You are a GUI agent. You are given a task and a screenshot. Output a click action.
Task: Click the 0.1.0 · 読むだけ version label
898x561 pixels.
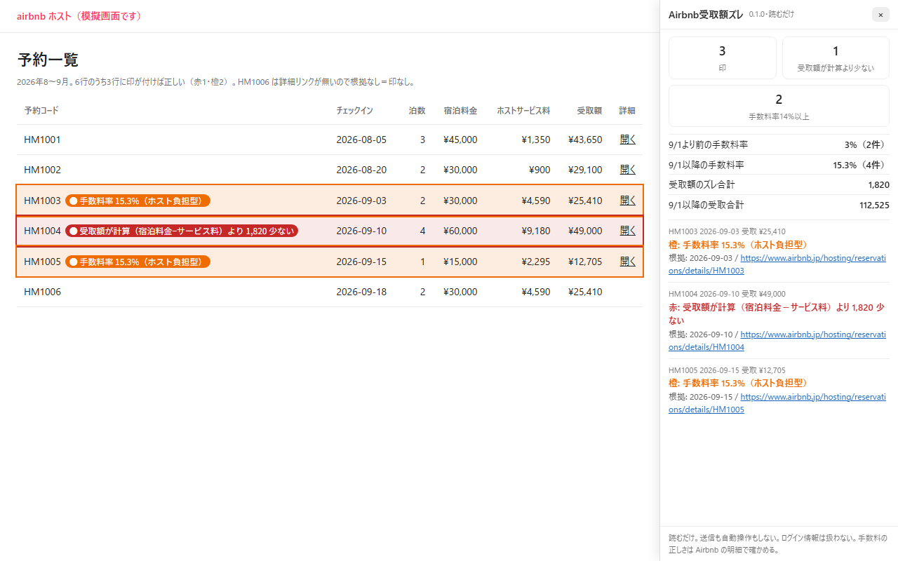(x=772, y=14)
